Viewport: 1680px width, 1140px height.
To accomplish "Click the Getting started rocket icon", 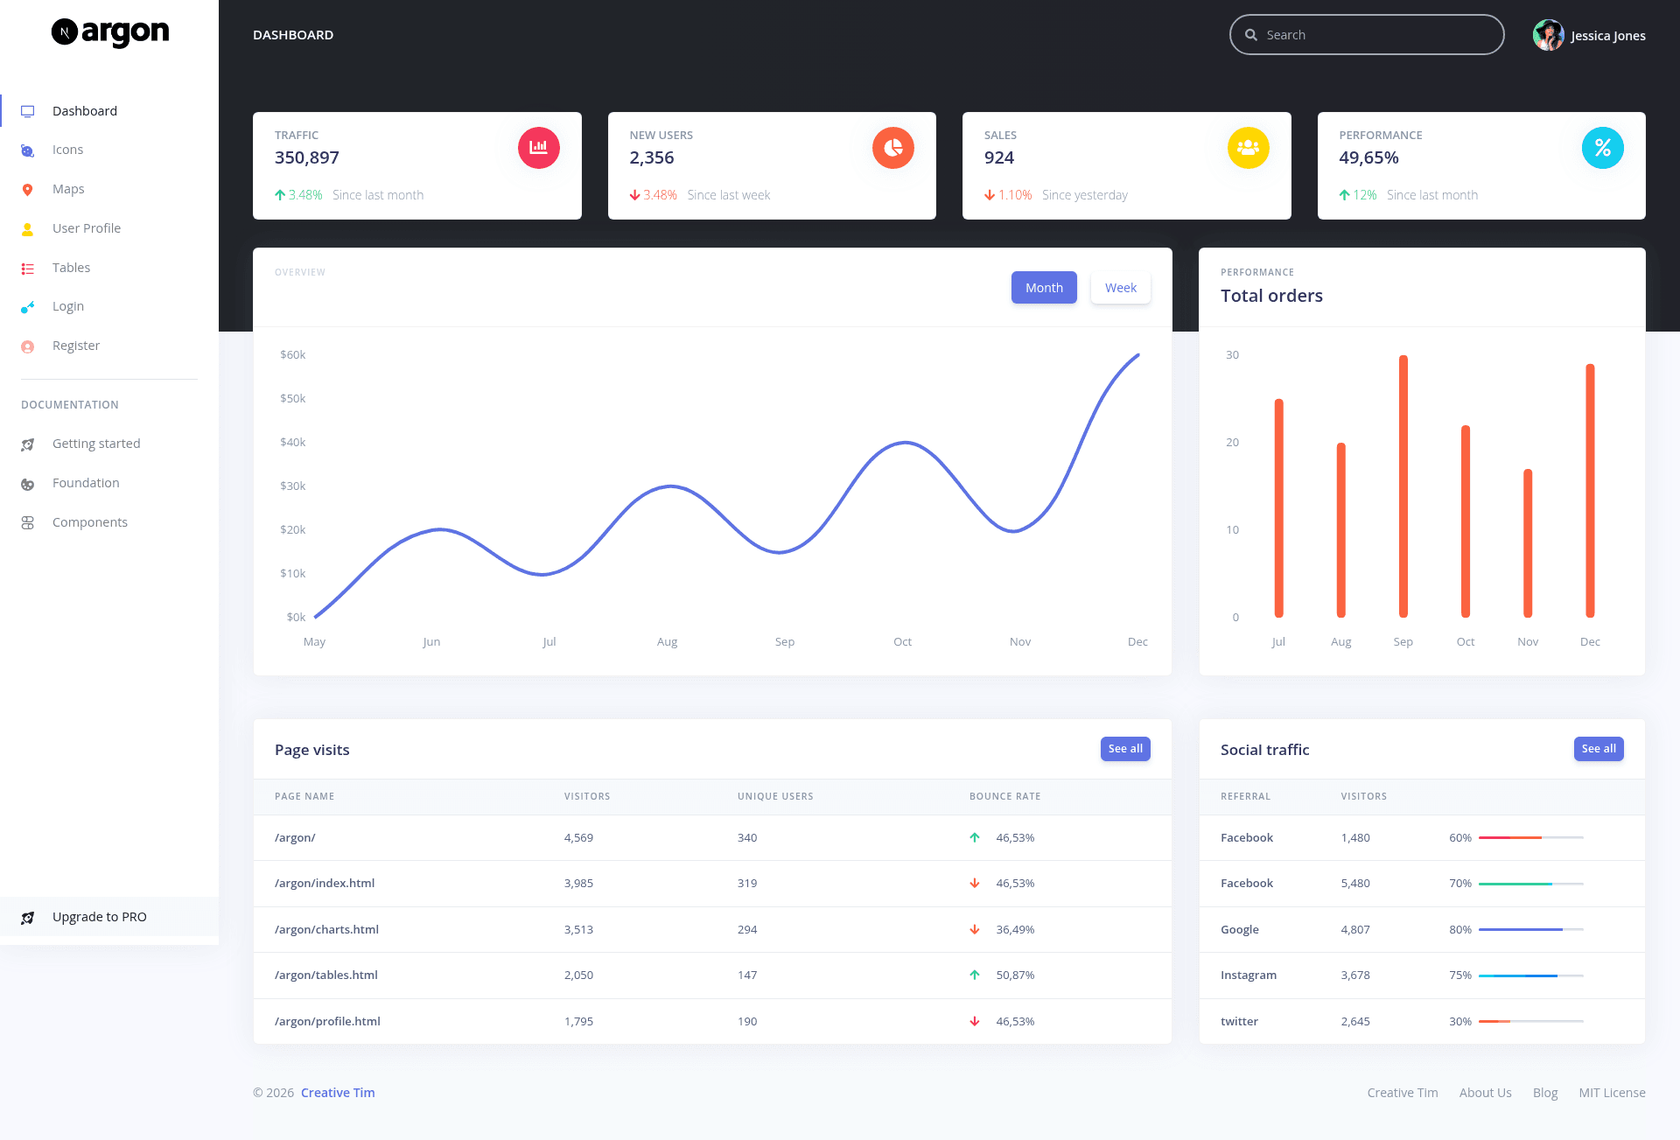I will 28,444.
